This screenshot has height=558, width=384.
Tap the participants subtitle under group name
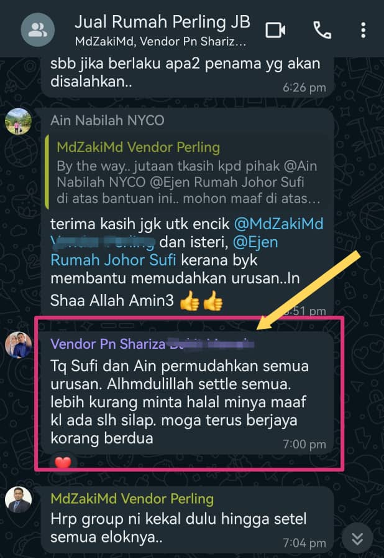point(160,42)
